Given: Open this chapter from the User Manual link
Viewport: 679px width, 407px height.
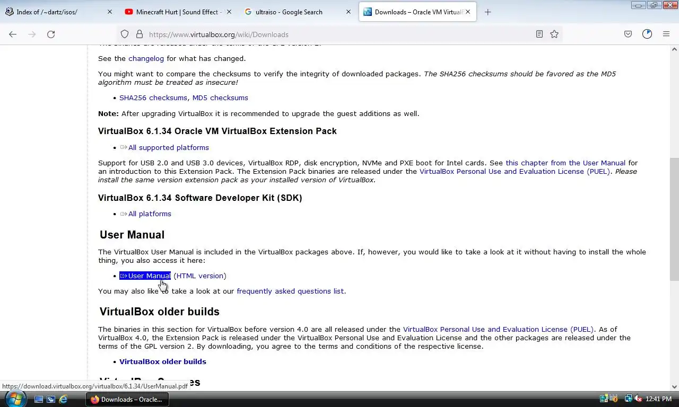Looking at the screenshot, I should (x=565, y=163).
